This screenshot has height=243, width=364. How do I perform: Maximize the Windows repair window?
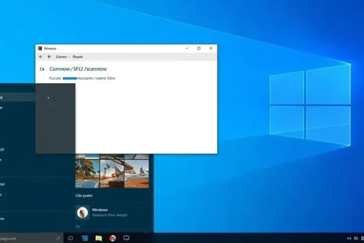(199, 49)
